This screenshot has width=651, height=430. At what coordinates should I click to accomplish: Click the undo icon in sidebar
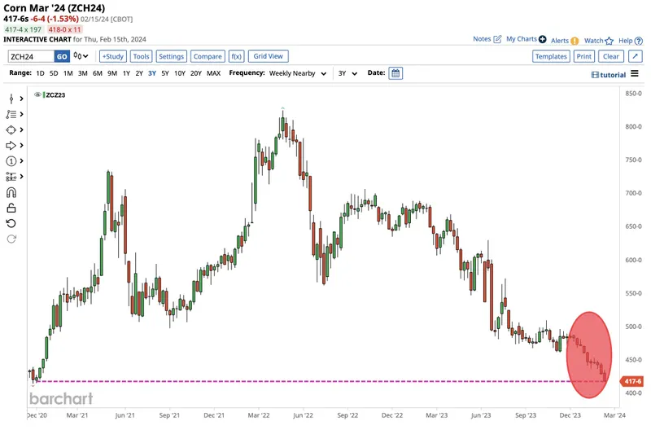tap(11, 223)
